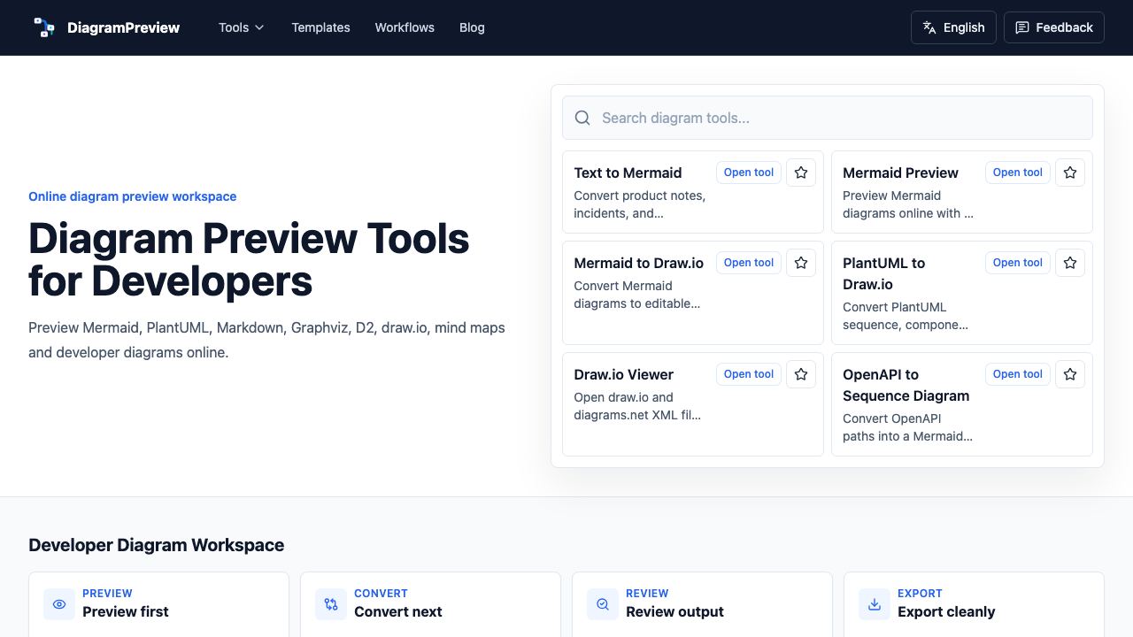Expand the Tools dropdown menu
1133x637 pixels.
[x=242, y=27]
